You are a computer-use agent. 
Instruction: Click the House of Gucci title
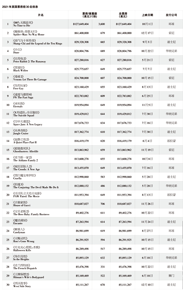22,205
